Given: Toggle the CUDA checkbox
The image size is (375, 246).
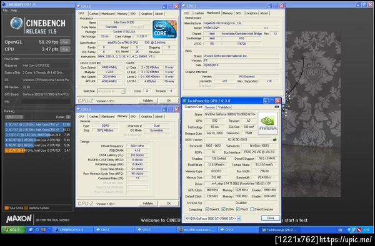Looking at the screenshot, I should [223, 209].
